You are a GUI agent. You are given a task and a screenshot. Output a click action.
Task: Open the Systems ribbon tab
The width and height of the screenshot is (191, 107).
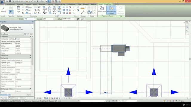[28, 4]
